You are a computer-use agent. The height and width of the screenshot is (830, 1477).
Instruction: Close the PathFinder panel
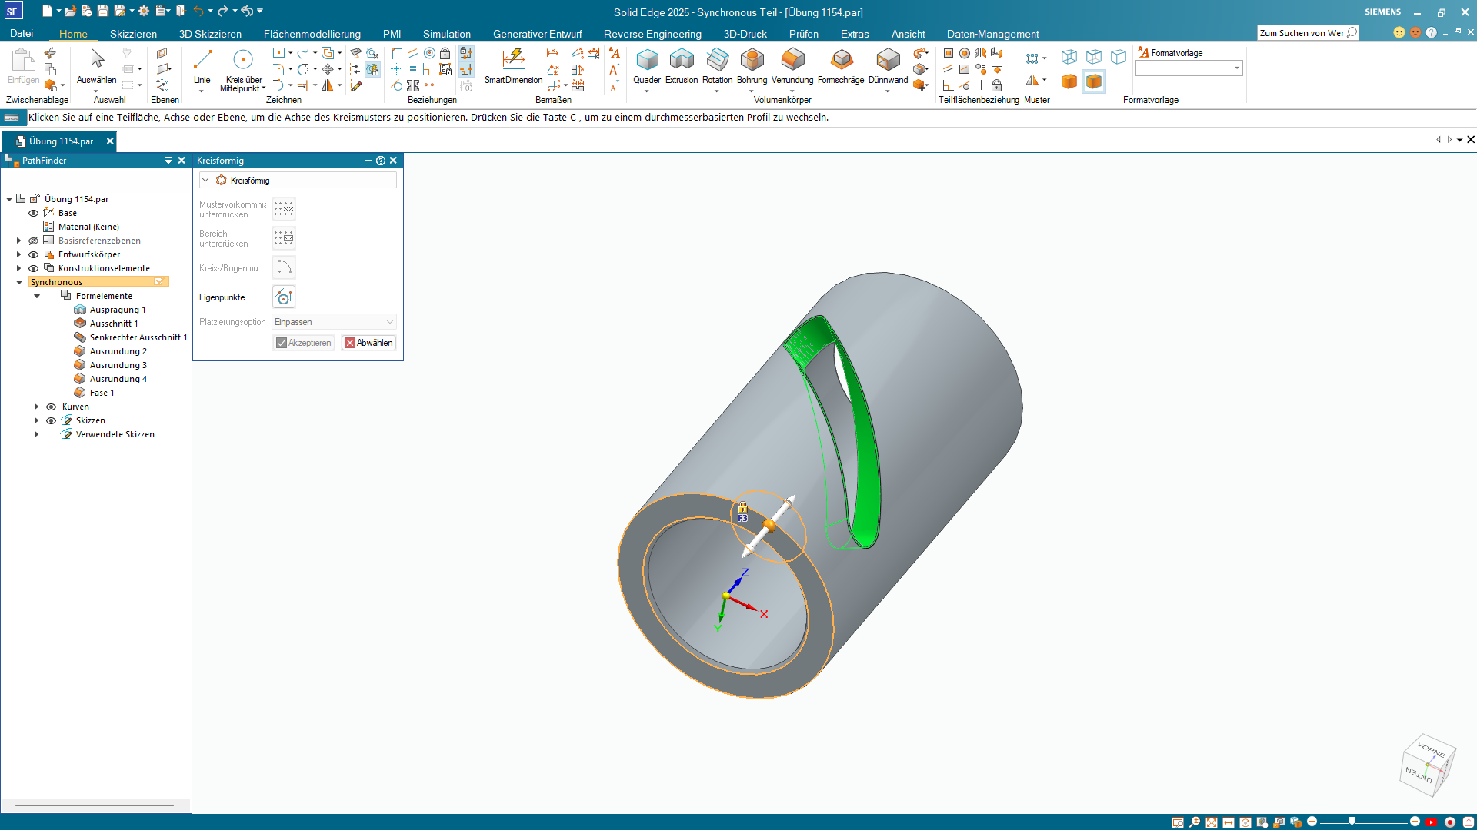pos(182,161)
